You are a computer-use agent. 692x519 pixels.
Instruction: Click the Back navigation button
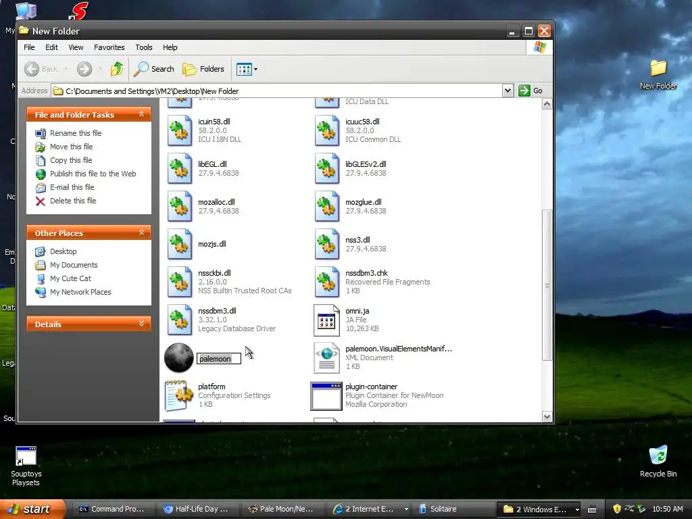point(41,69)
